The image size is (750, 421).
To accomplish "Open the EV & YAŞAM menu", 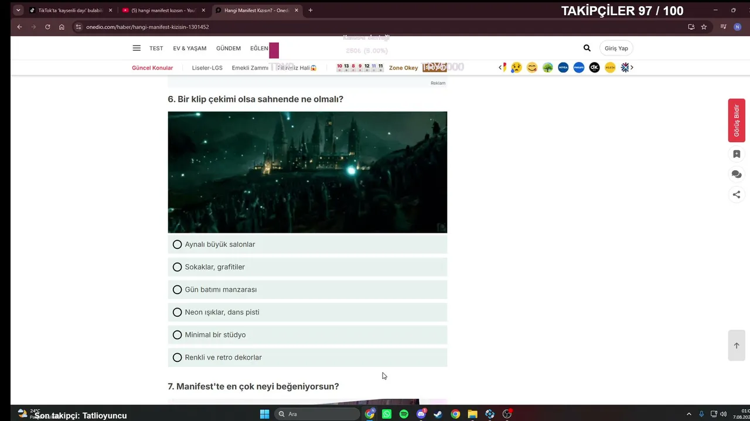I will (x=190, y=49).
